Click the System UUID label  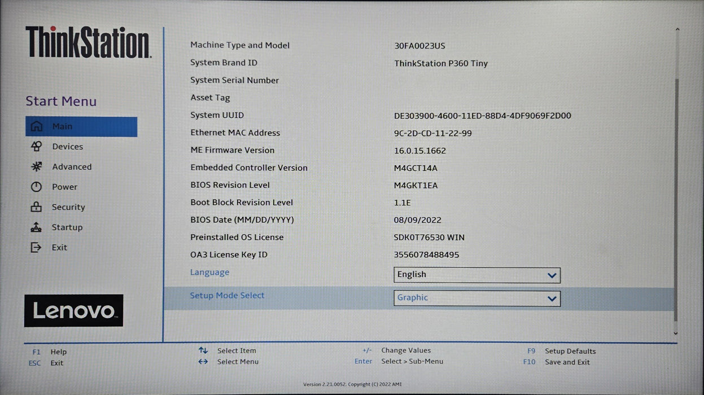pos(217,115)
